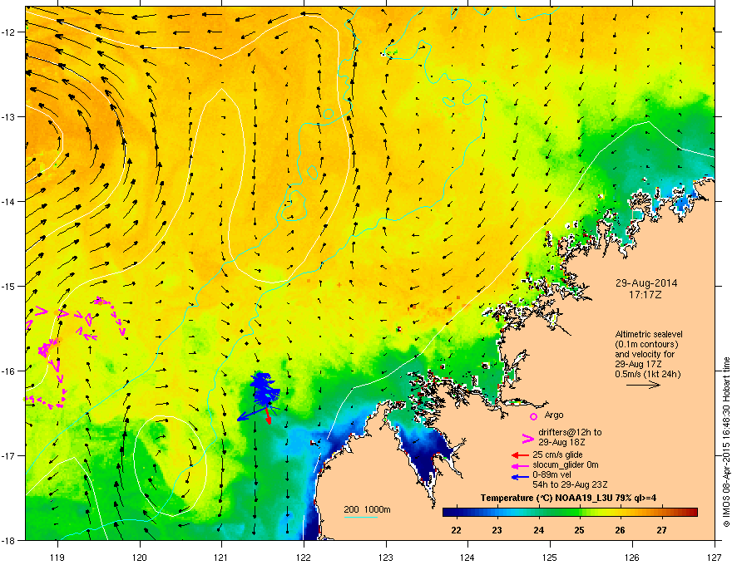The image size is (732, 565).
Task: Click the temperature color bar
Action: coord(570,513)
